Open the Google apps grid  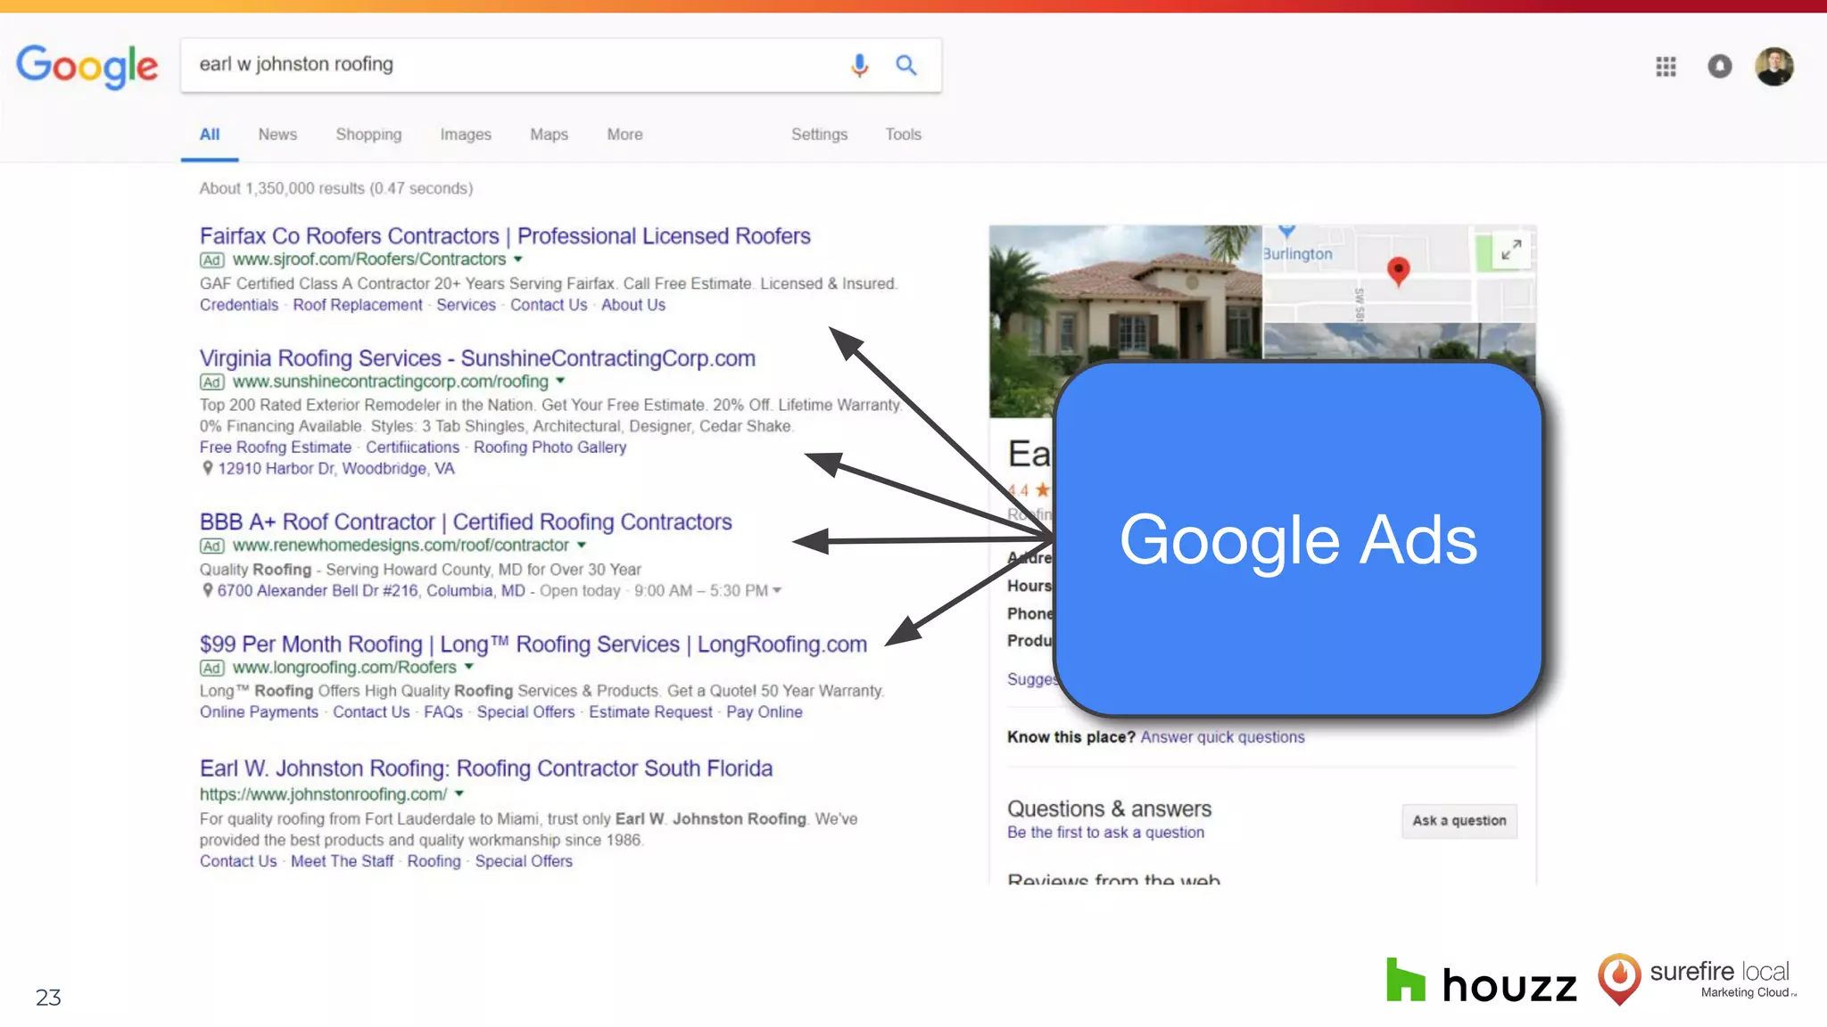[1666, 66]
